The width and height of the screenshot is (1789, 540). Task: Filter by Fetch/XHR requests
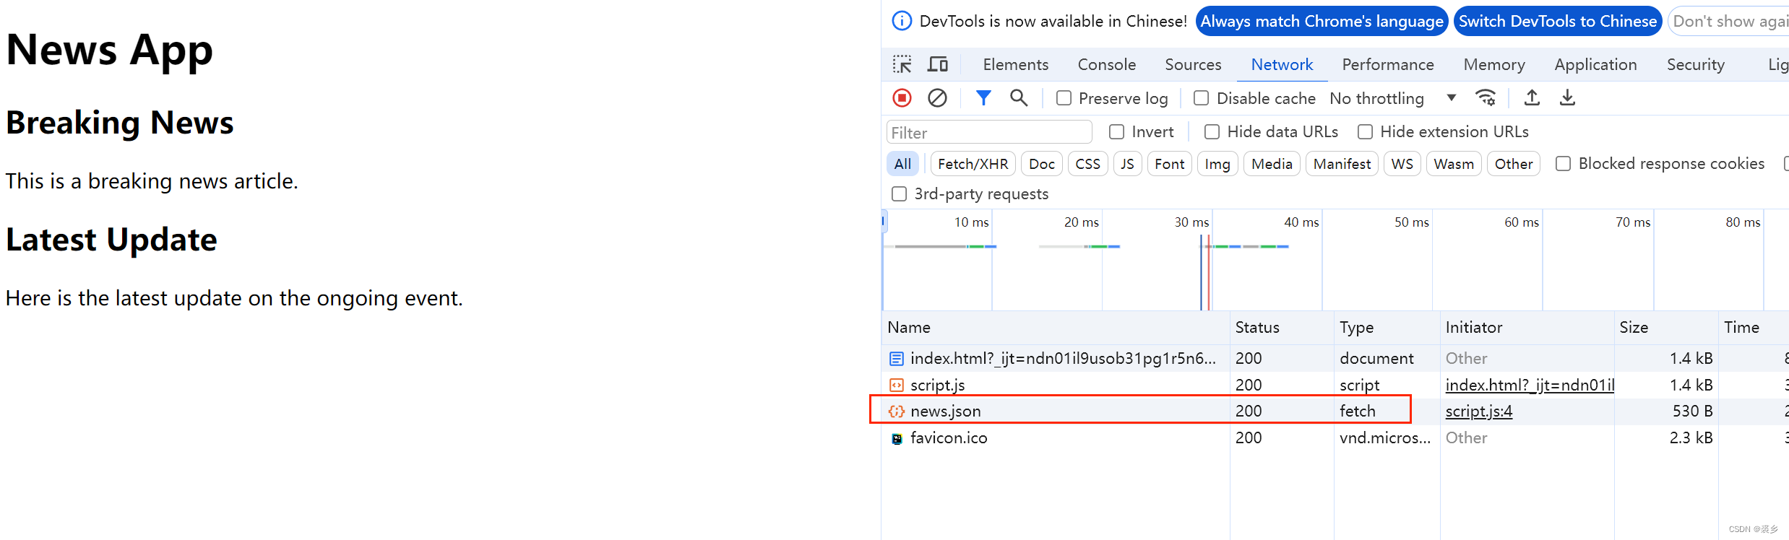pos(973,164)
